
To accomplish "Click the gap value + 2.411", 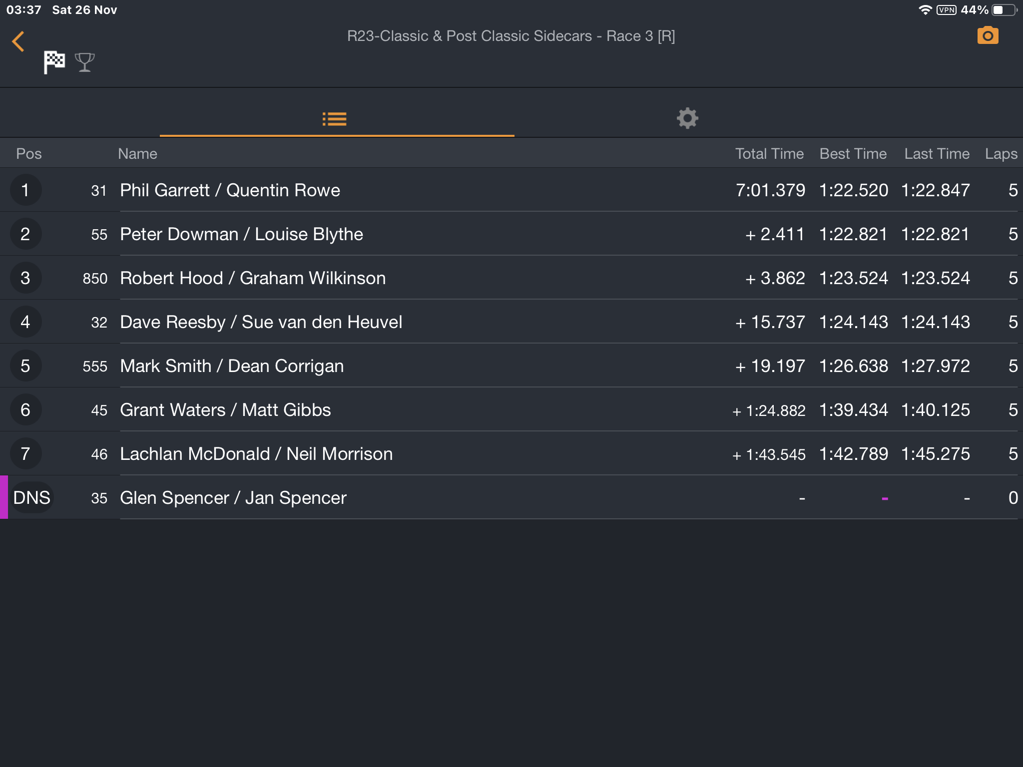I will [x=775, y=234].
